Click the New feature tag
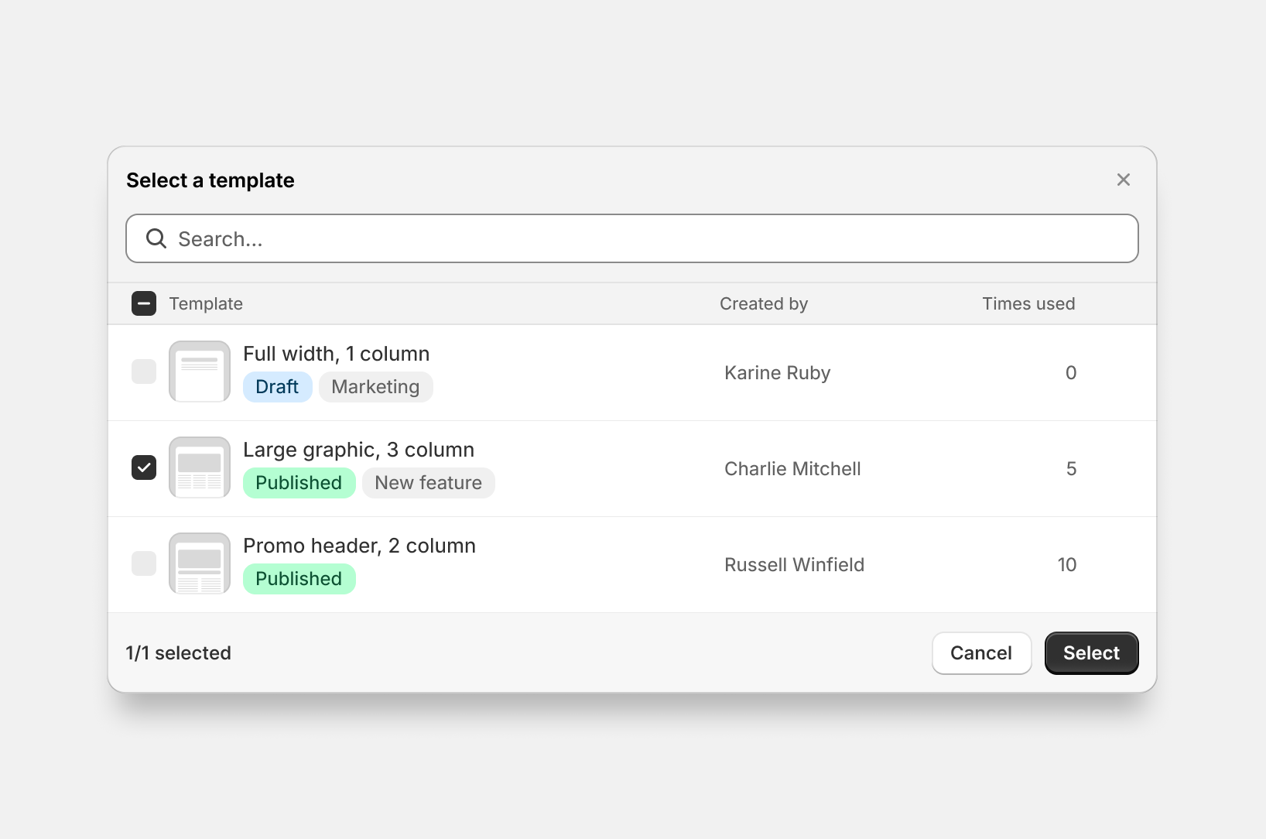The width and height of the screenshot is (1266, 839). pos(428,483)
